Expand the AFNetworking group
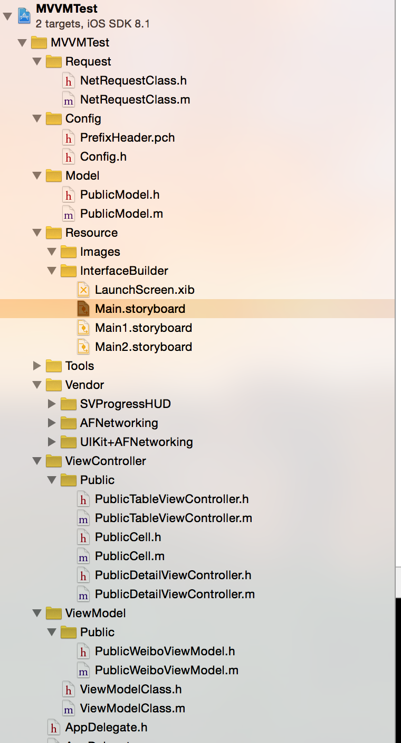 (x=52, y=423)
